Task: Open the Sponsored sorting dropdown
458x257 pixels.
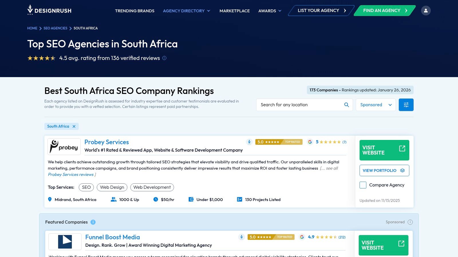Action: (x=375, y=105)
